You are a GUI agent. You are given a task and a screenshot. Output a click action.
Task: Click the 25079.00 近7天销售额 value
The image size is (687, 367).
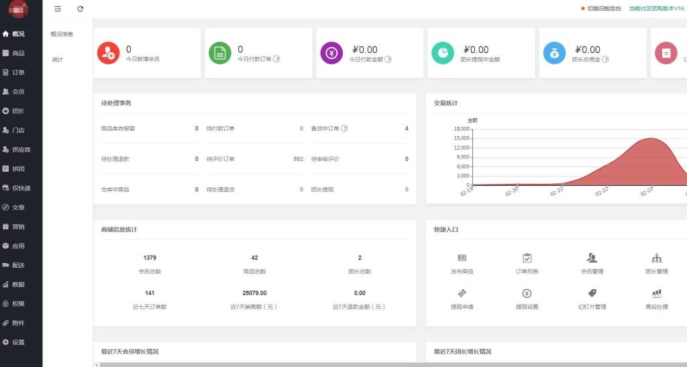point(254,293)
